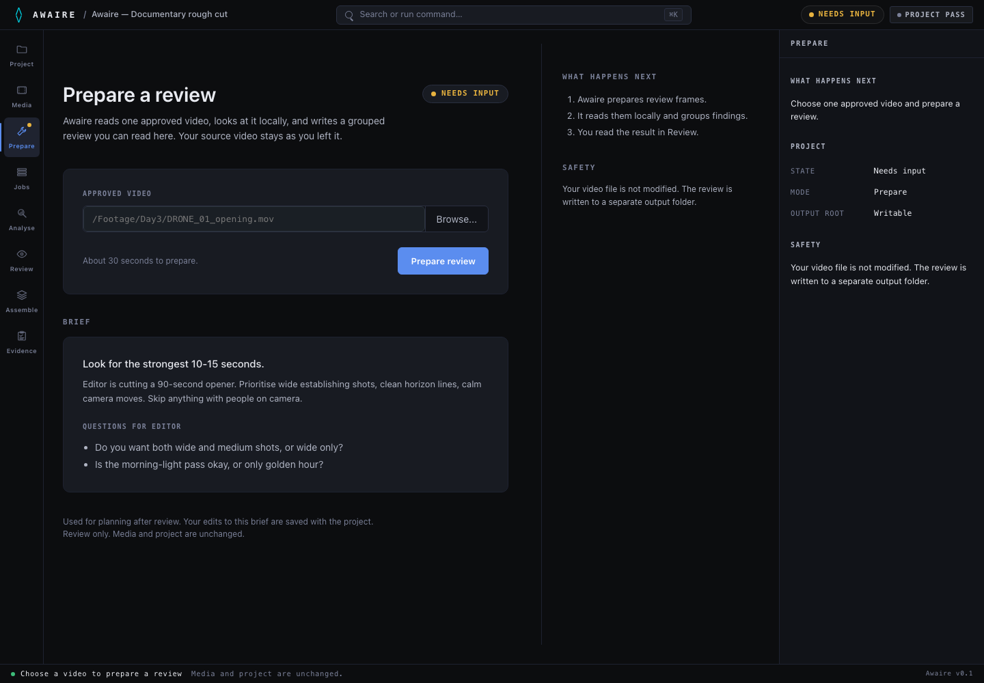Click step '1. Awaire prepares review frames.'
Screen dimensions: 984x683
[x=637, y=100]
